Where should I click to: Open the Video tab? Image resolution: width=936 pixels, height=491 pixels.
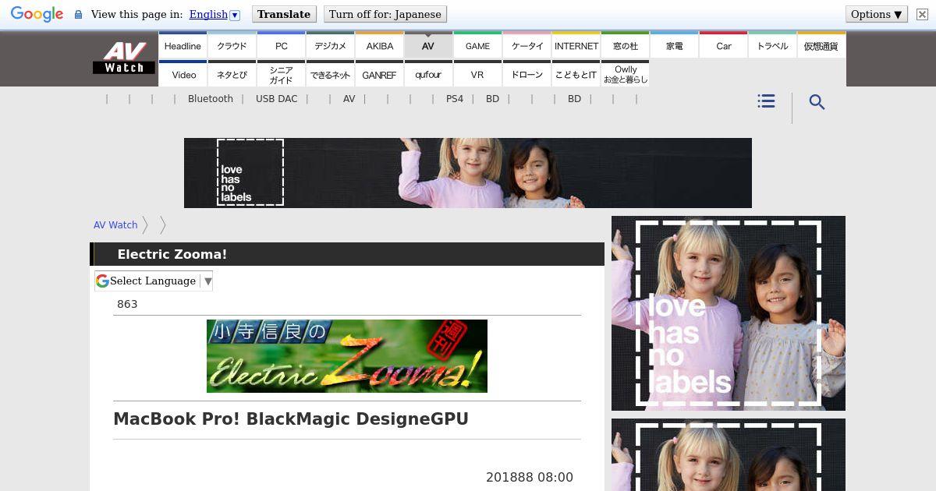pyautogui.click(x=183, y=74)
